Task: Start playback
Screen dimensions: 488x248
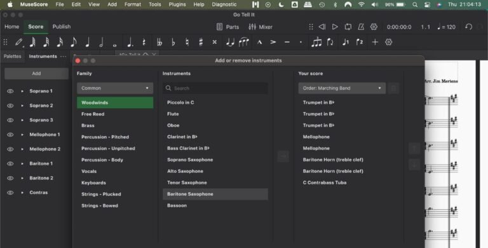Action: pyautogui.click(x=335, y=27)
